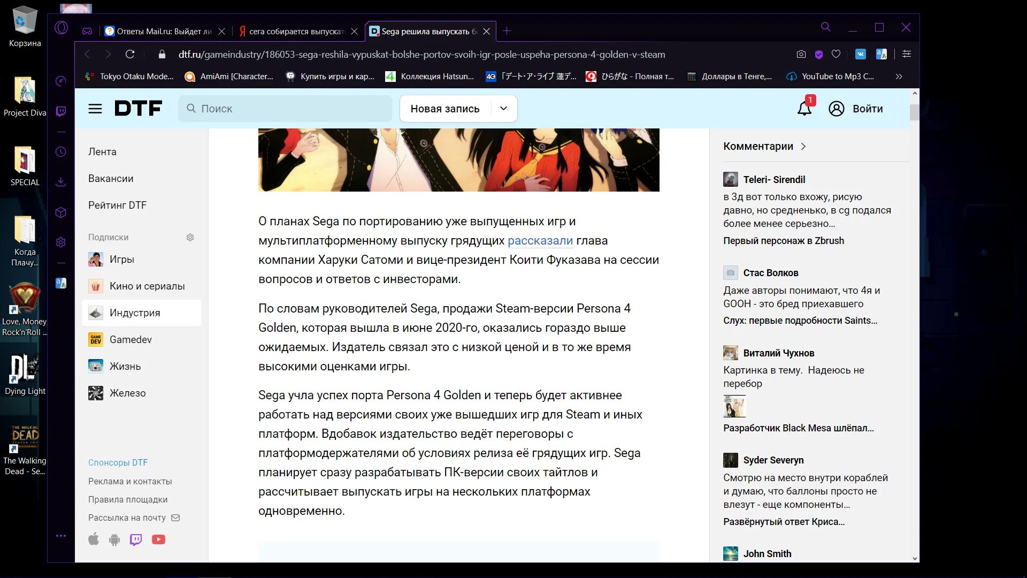Open comment image thumbnail by Виталий Чухнов
The height and width of the screenshot is (578, 1027).
pyautogui.click(x=734, y=406)
